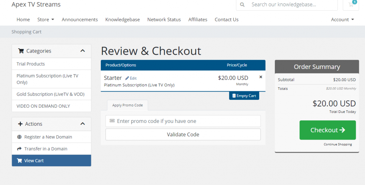Viewport: 365px width, 185px height.
Task: Proceed with the green Checkout button
Action: (328, 130)
